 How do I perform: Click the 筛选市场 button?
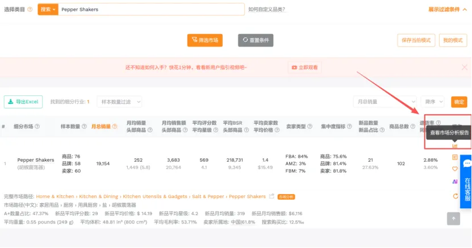(204, 40)
